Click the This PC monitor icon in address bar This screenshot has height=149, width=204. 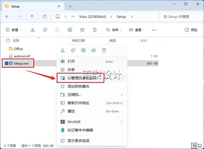click(x=58, y=17)
